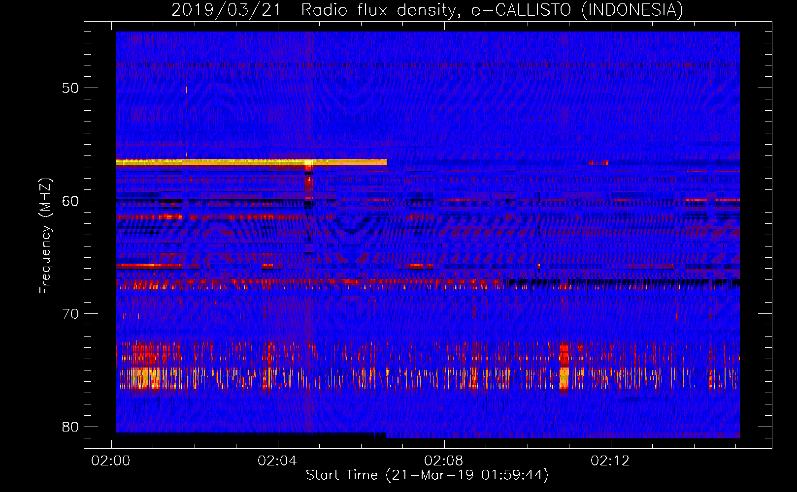797x492 pixels.
Task: Click the '70' frequency tick label
Action: (x=71, y=314)
